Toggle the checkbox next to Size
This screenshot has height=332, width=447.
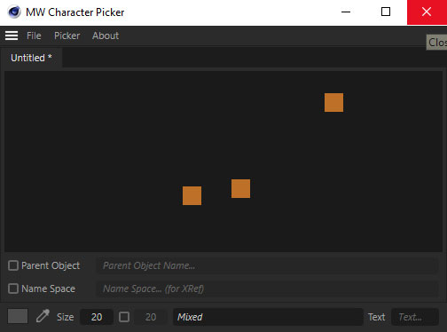(124, 317)
